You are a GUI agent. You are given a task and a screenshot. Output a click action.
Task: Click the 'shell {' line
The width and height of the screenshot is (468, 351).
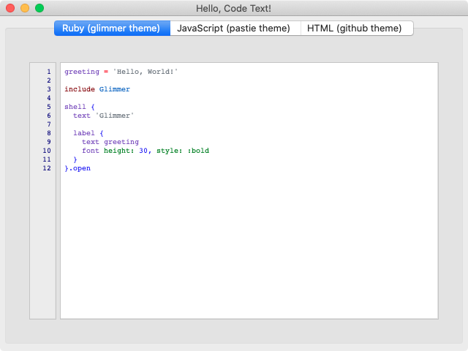(80, 107)
